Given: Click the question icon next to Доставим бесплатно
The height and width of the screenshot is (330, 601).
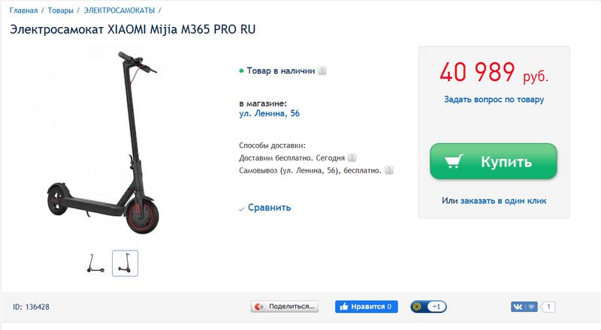Looking at the screenshot, I should pos(352,157).
